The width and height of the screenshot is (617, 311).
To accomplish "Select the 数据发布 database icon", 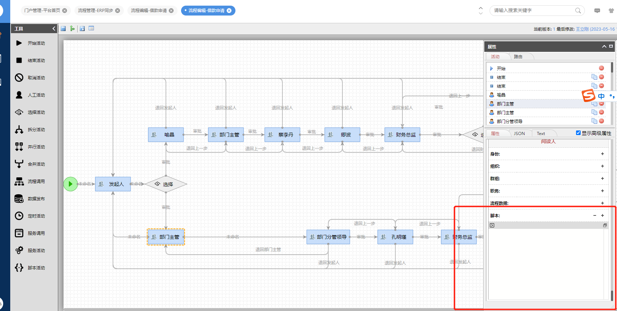I will [x=19, y=199].
